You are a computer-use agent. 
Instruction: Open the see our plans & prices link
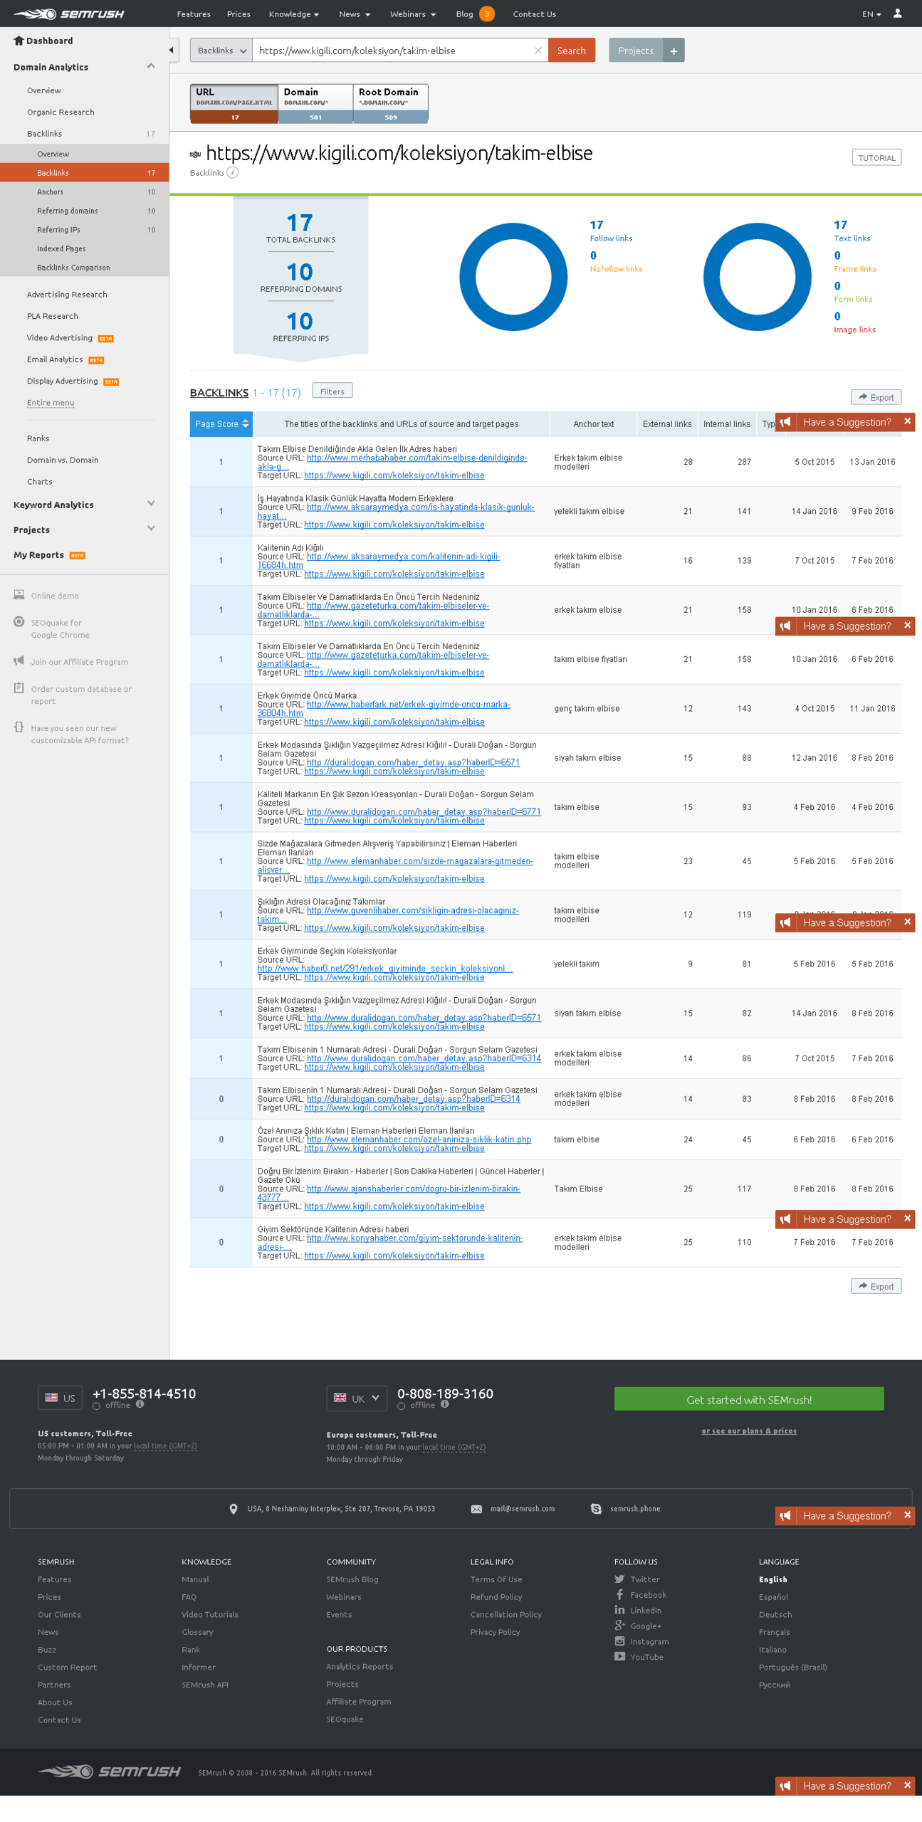coord(749,1431)
